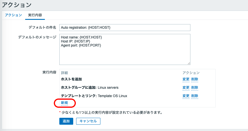Grab the message text area resize handle

click(x=189, y=63)
